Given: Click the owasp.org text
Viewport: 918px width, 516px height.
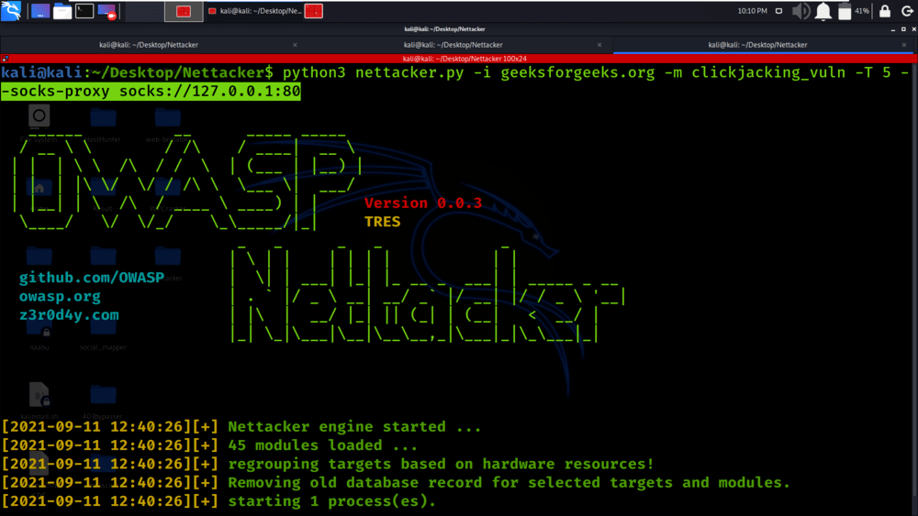Looking at the screenshot, I should (x=60, y=296).
